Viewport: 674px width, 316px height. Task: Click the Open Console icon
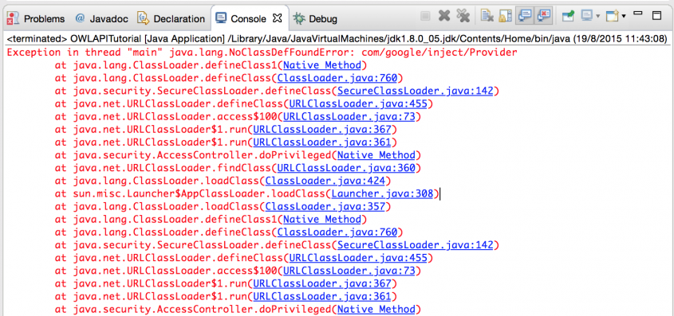tap(612, 17)
